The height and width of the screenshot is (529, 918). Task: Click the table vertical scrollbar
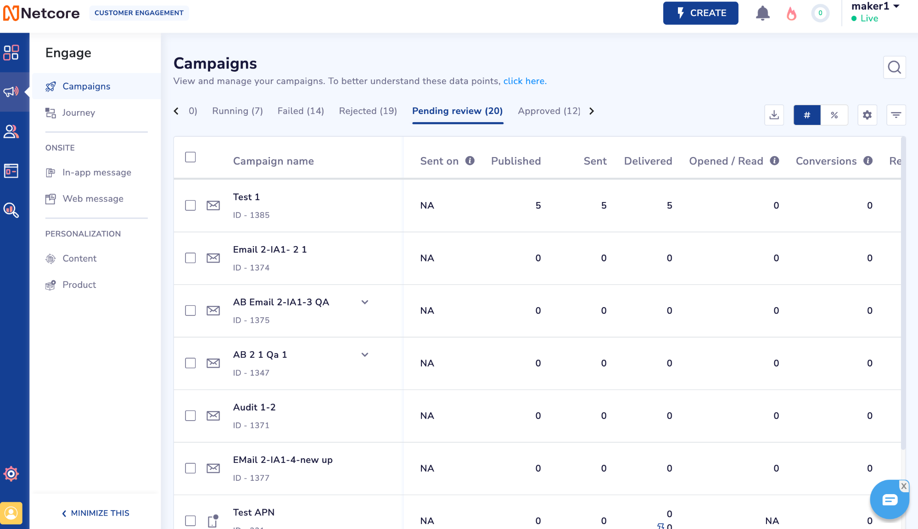tap(903, 294)
